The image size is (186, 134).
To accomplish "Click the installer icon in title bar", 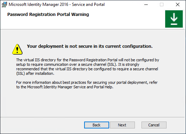I will 4,5.
